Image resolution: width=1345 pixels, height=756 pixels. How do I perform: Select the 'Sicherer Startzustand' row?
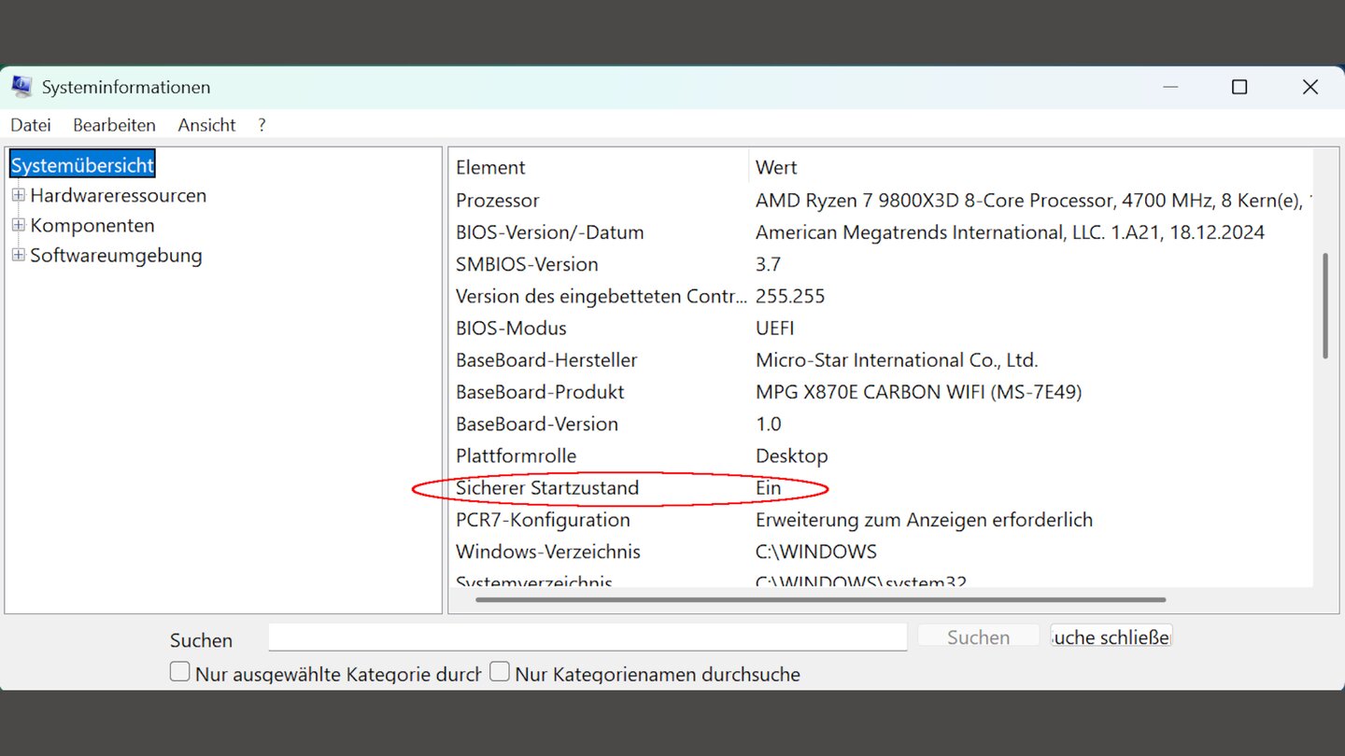[x=547, y=488]
